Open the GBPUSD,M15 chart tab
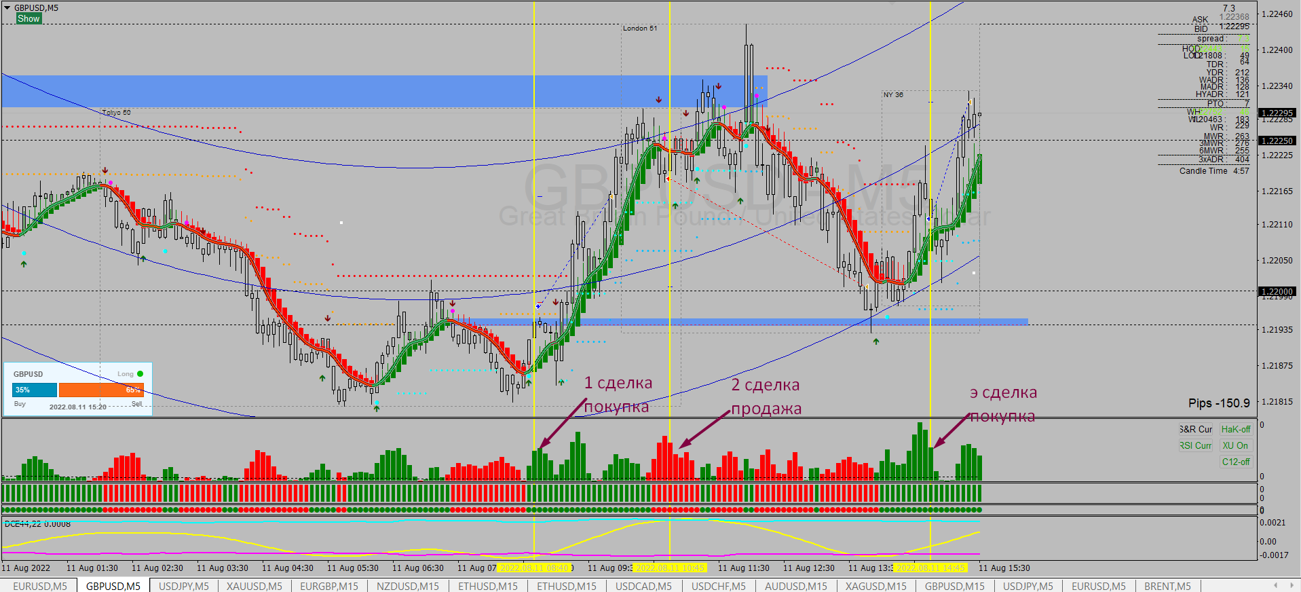The height and width of the screenshot is (592, 1301). pos(955,586)
